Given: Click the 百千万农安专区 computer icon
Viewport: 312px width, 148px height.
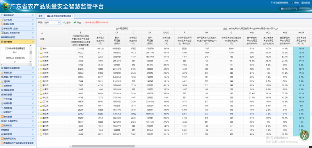Looking at the screenshot, I should [2, 121].
